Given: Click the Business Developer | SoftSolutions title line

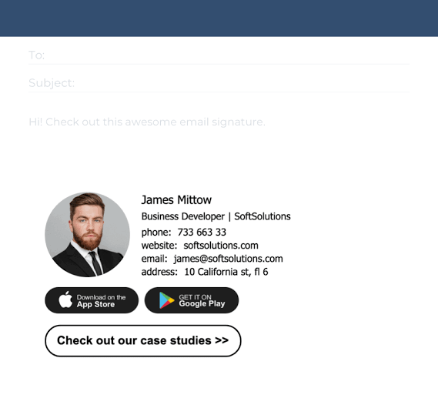Looking at the screenshot, I should [216, 216].
